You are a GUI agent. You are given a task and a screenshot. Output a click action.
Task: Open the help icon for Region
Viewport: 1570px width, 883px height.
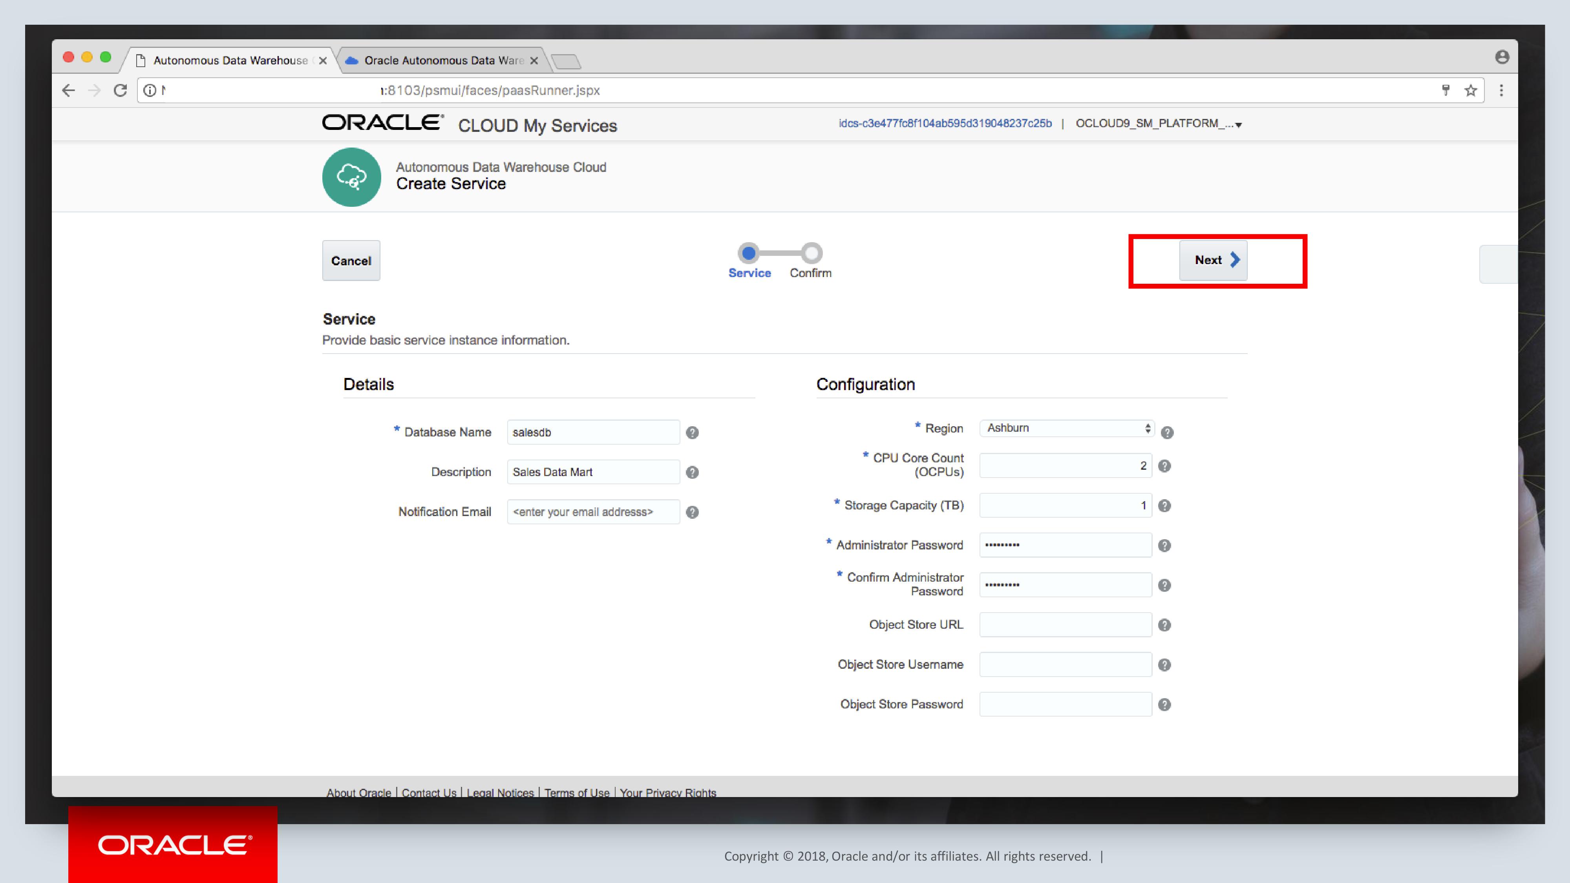coord(1166,432)
